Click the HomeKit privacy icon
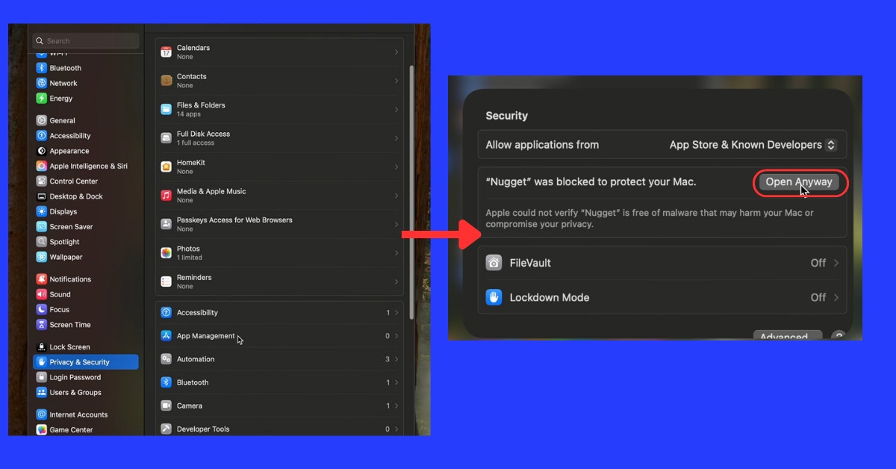896x469 pixels. click(x=166, y=166)
